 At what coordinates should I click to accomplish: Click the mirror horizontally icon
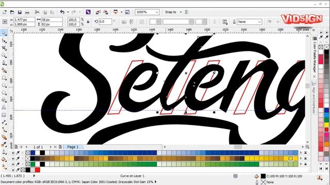[x=124, y=22]
